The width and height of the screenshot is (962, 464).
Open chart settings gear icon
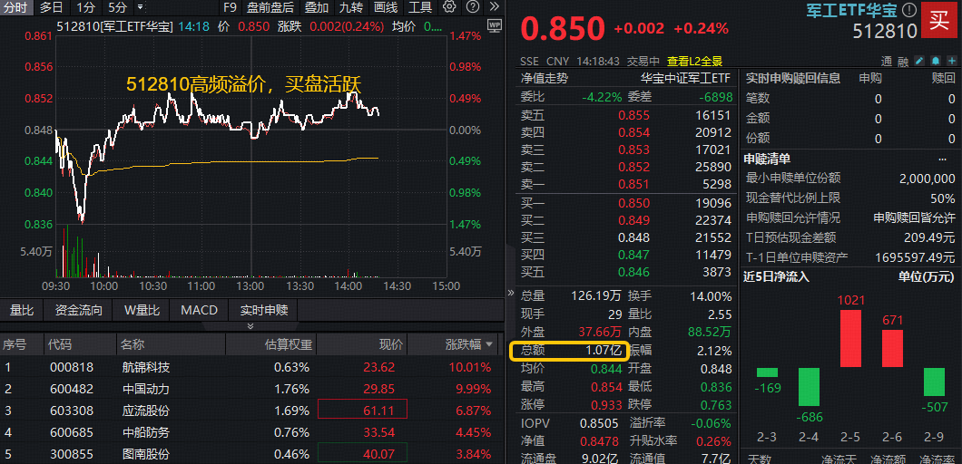[x=449, y=7]
